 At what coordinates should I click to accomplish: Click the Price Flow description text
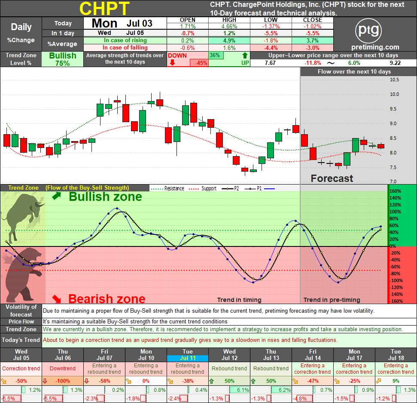135,321
